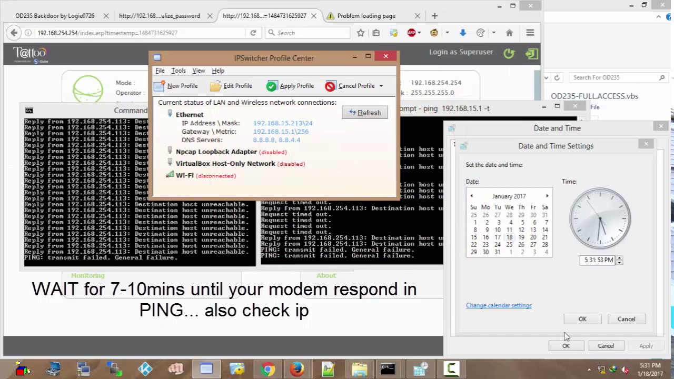674x379 pixels.
Task: Click the Monitoring tab on modem page
Action: pos(88,275)
